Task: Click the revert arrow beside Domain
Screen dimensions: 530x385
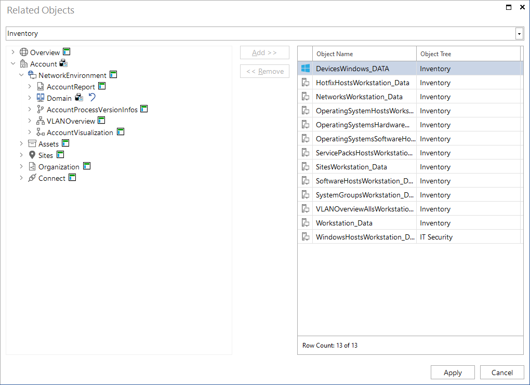Action: 92,98
